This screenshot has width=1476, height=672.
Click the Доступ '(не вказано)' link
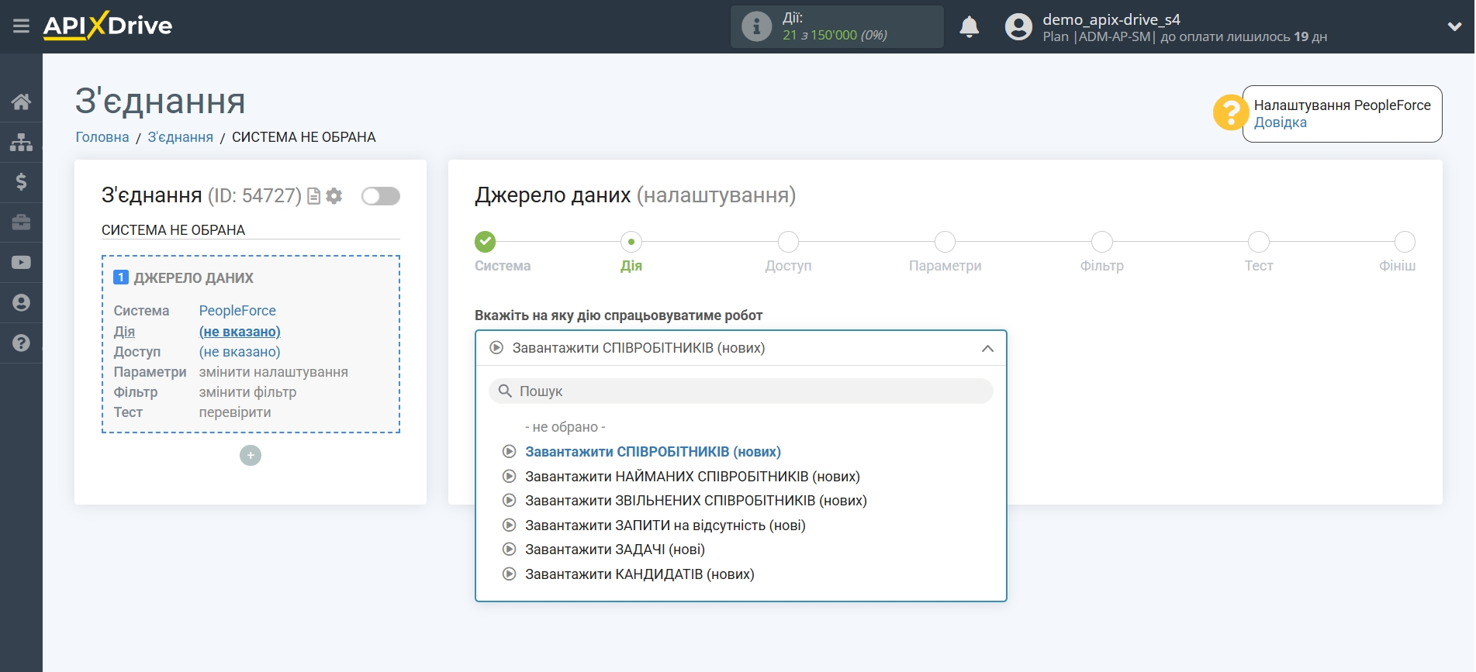[x=240, y=352]
